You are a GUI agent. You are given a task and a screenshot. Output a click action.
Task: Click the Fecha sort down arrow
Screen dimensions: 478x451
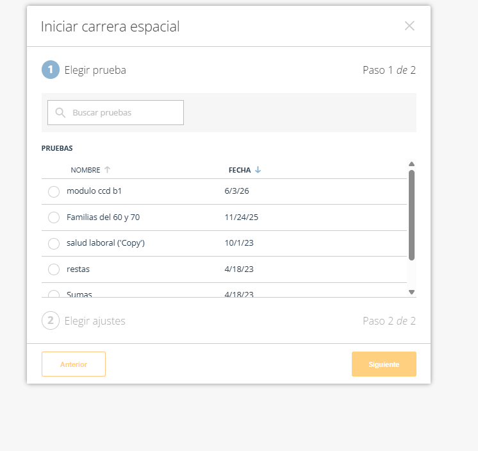point(258,169)
